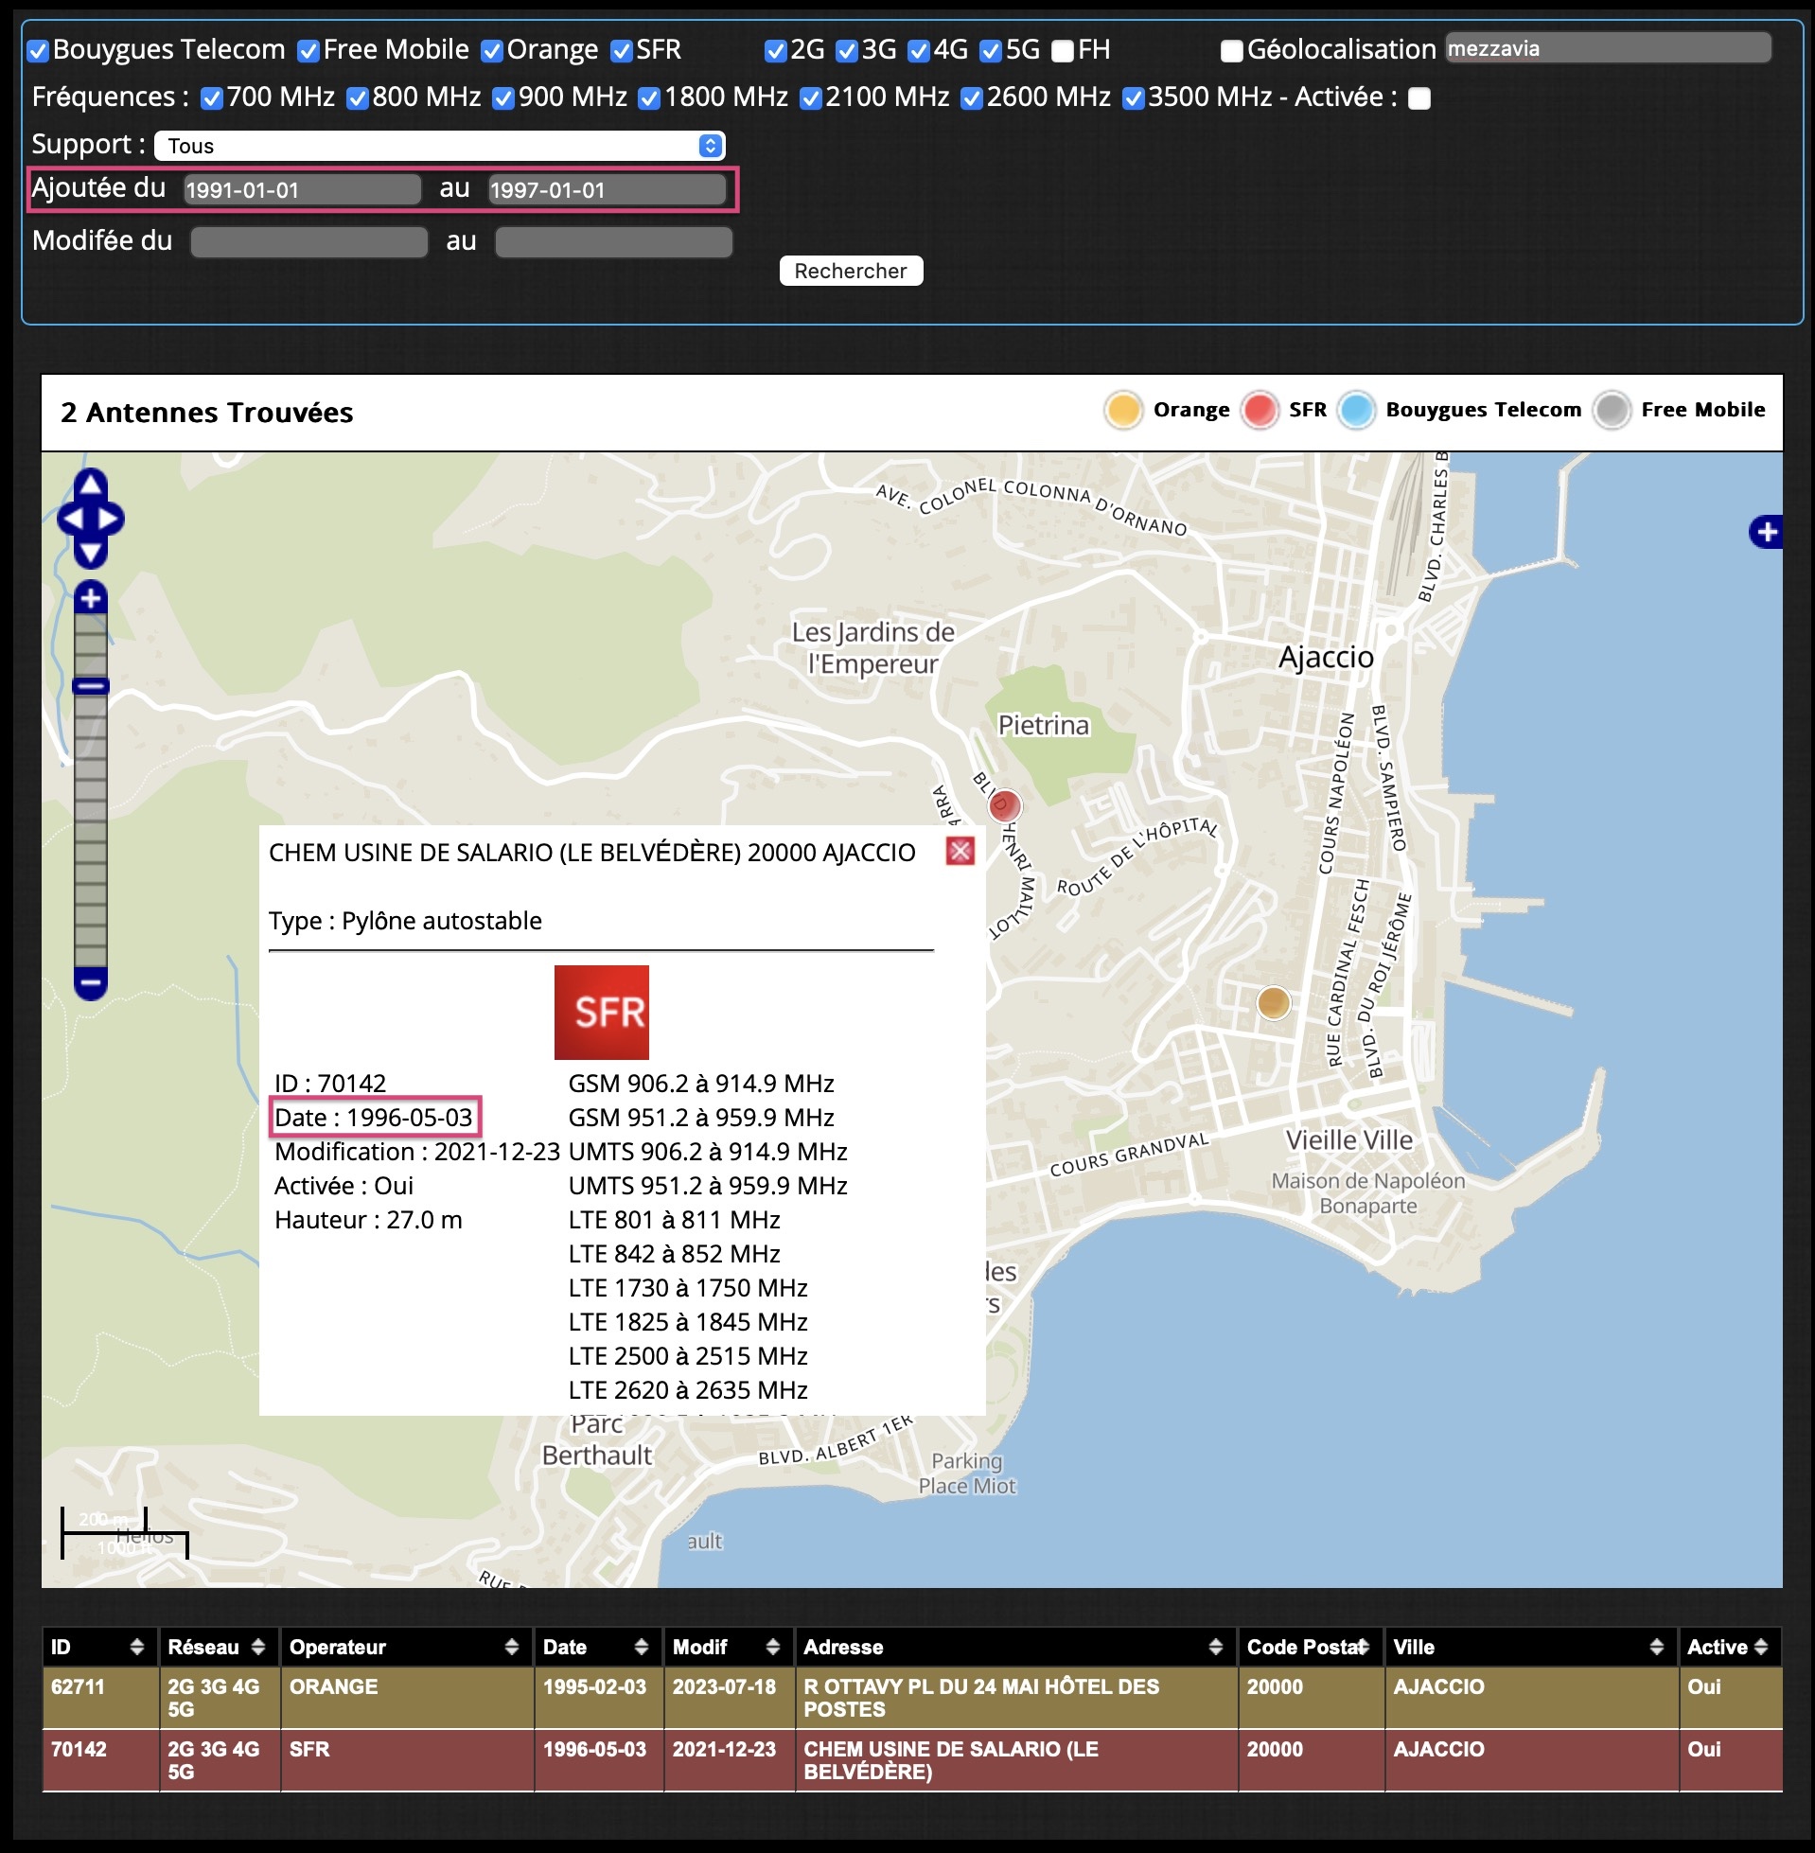
Task: Click the Orange legend circle
Action: (x=1124, y=411)
